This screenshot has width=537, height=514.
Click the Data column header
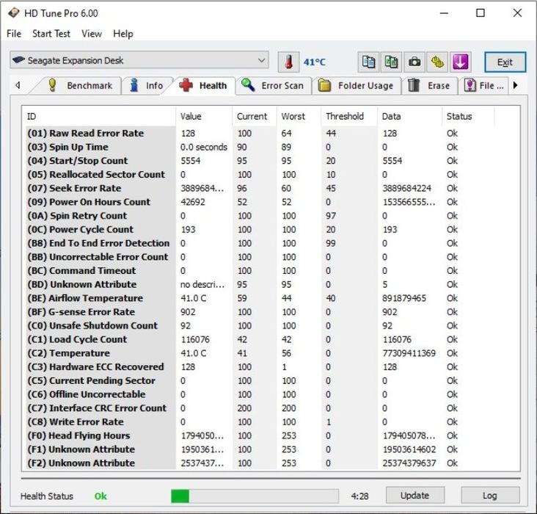[x=409, y=116]
